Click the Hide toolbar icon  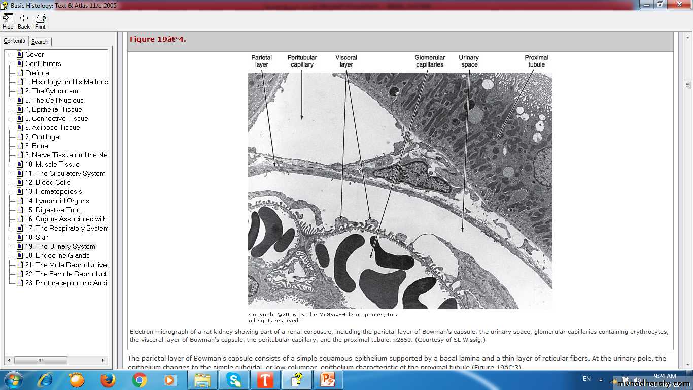(8, 21)
